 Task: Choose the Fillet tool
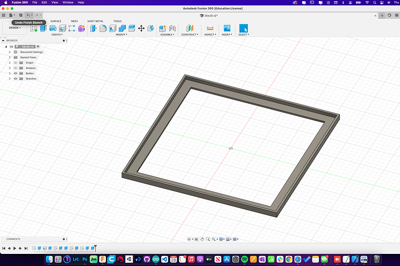point(103,28)
